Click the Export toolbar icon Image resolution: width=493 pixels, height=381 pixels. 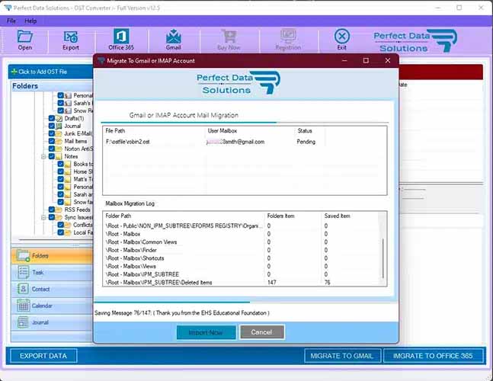point(71,37)
